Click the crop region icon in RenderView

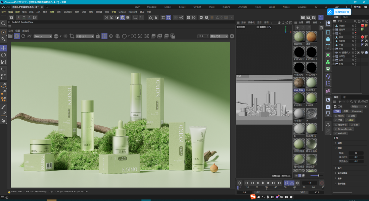(72, 36)
